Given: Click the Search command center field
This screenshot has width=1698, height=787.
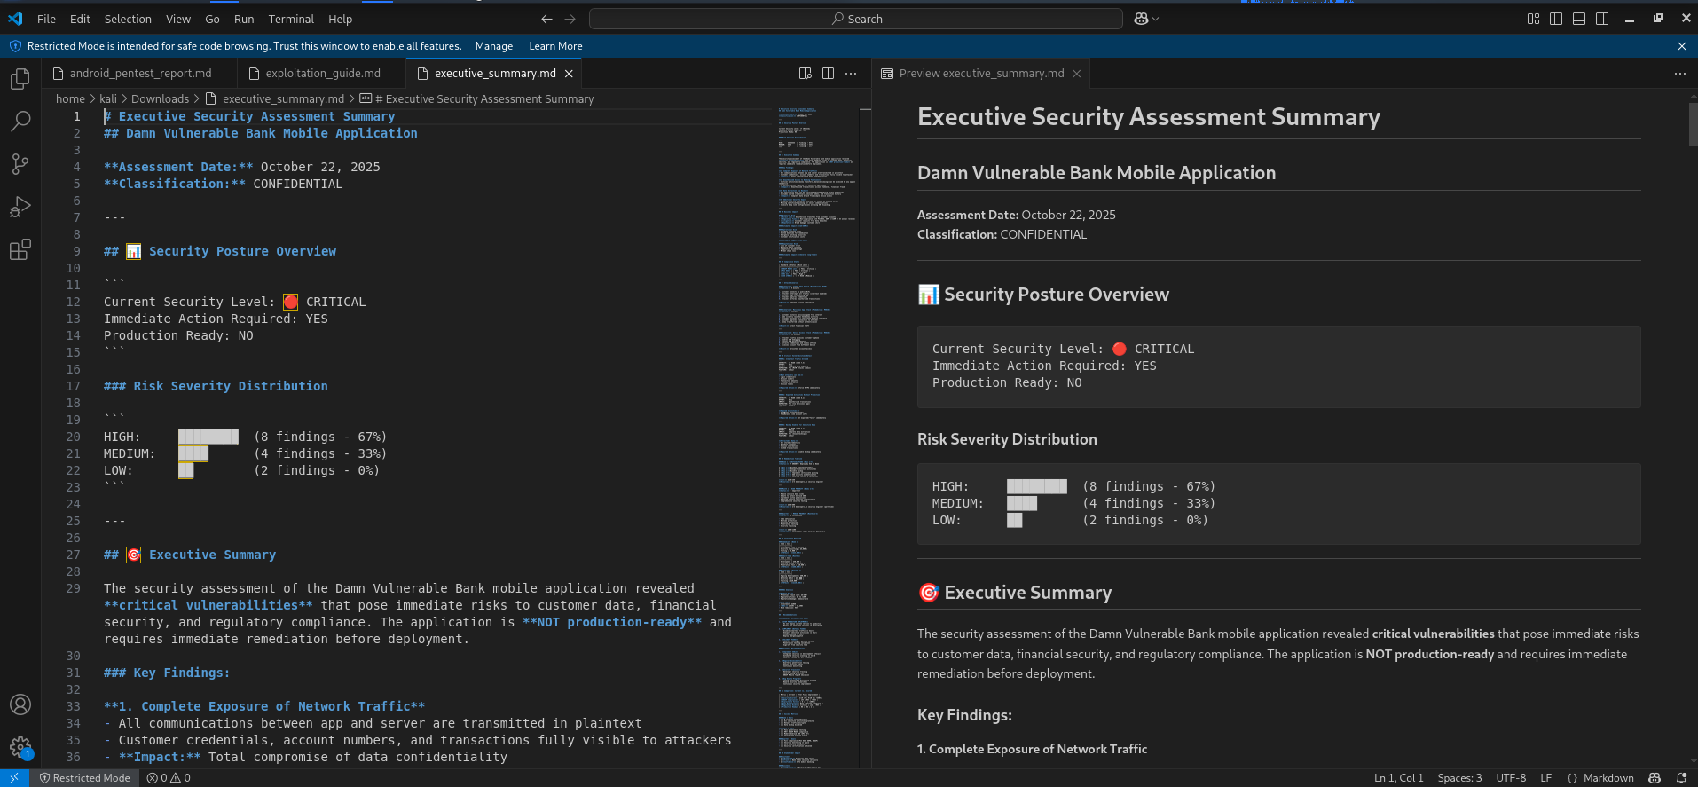Looking at the screenshot, I should click(x=856, y=19).
